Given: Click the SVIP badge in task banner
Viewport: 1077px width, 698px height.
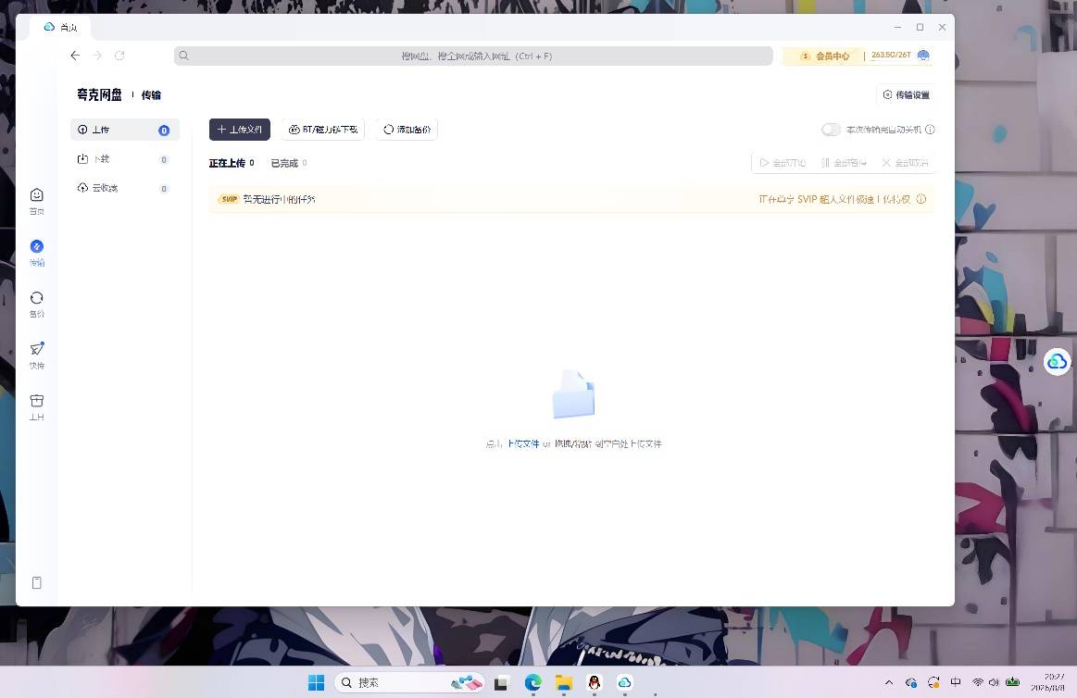Looking at the screenshot, I should tap(229, 199).
